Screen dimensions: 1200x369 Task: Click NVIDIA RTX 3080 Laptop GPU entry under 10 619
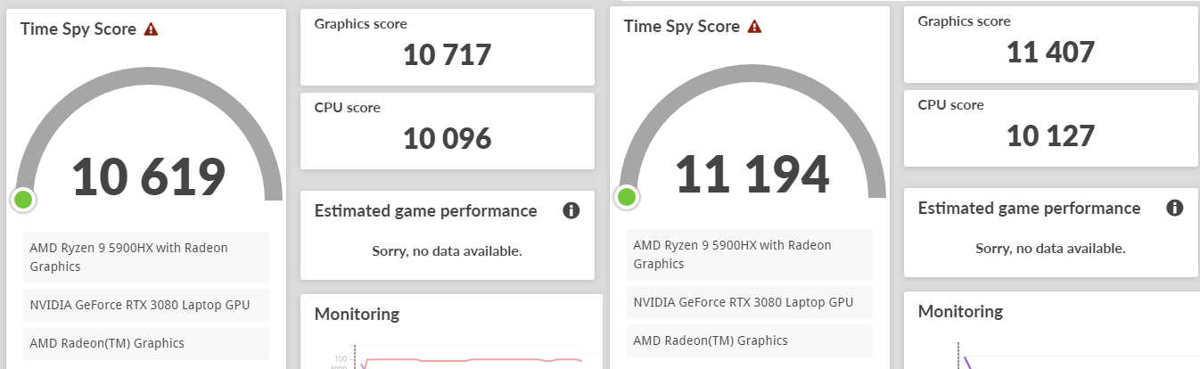click(x=145, y=305)
